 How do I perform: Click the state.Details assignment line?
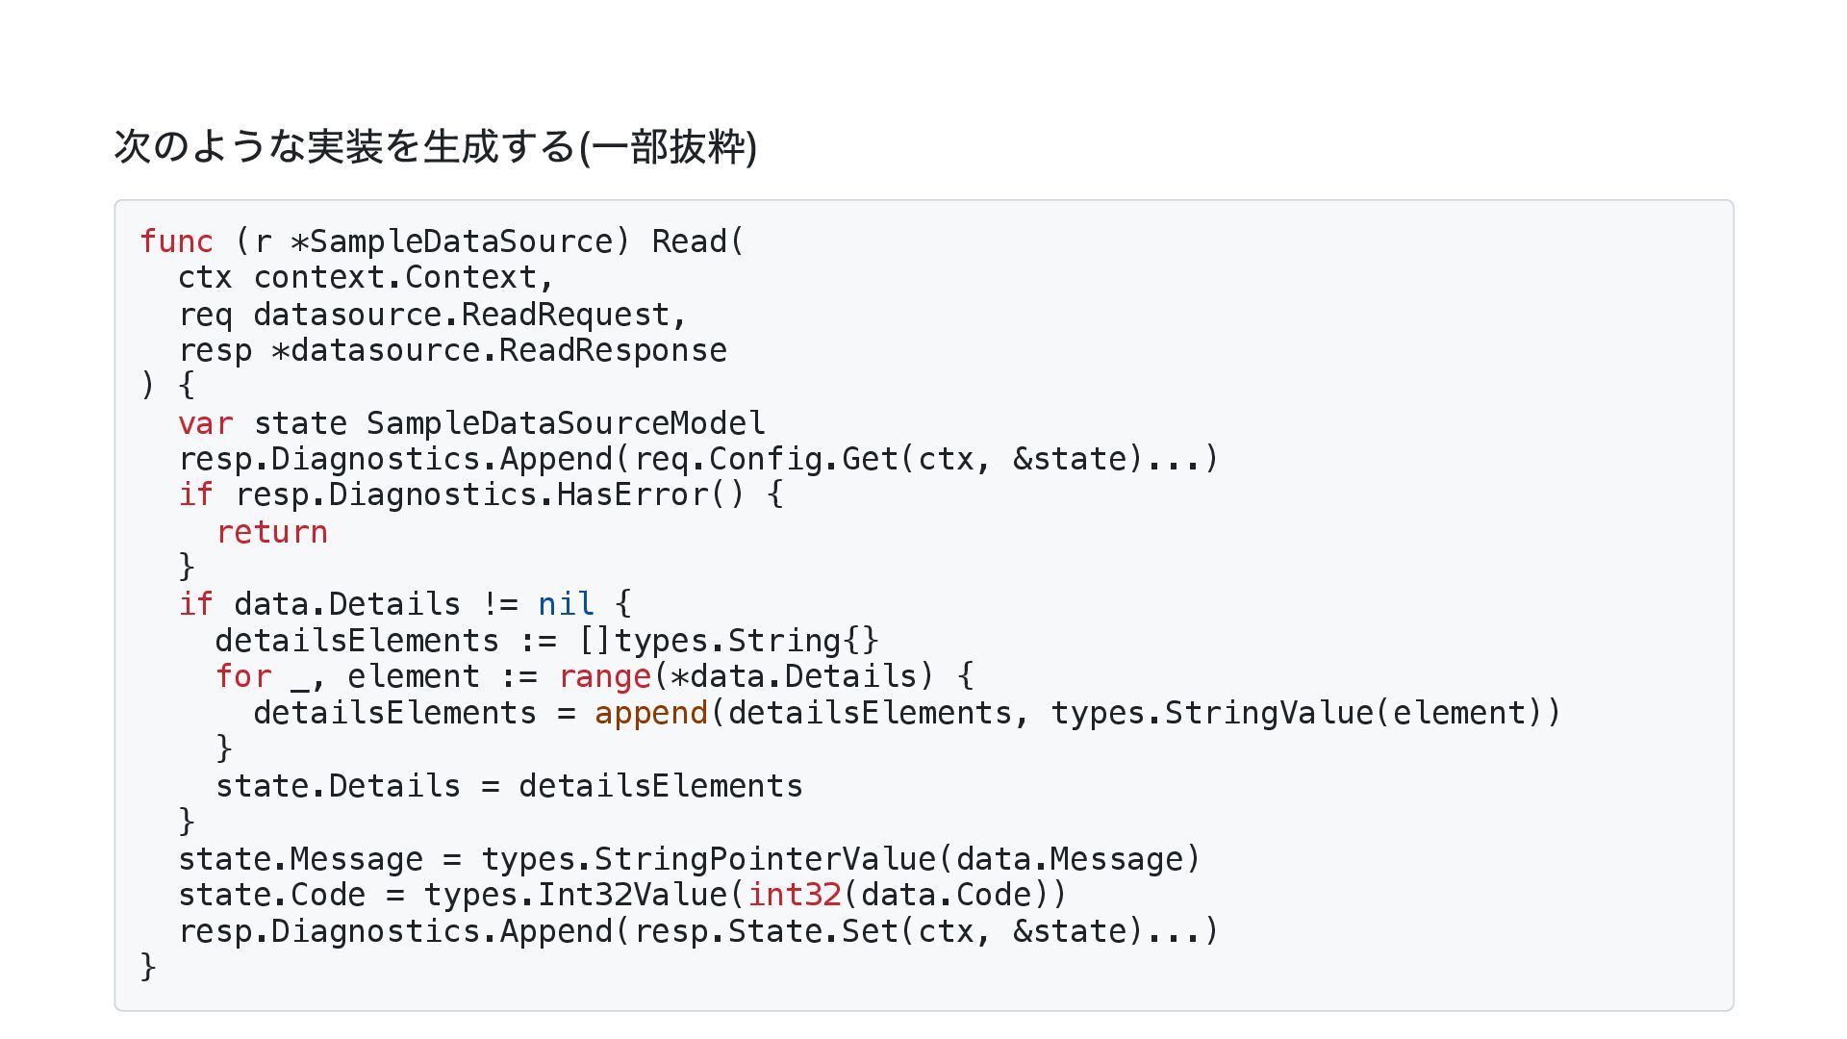(508, 787)
